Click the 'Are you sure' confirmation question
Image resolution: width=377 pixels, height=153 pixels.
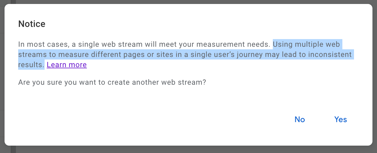click(112, 82)
